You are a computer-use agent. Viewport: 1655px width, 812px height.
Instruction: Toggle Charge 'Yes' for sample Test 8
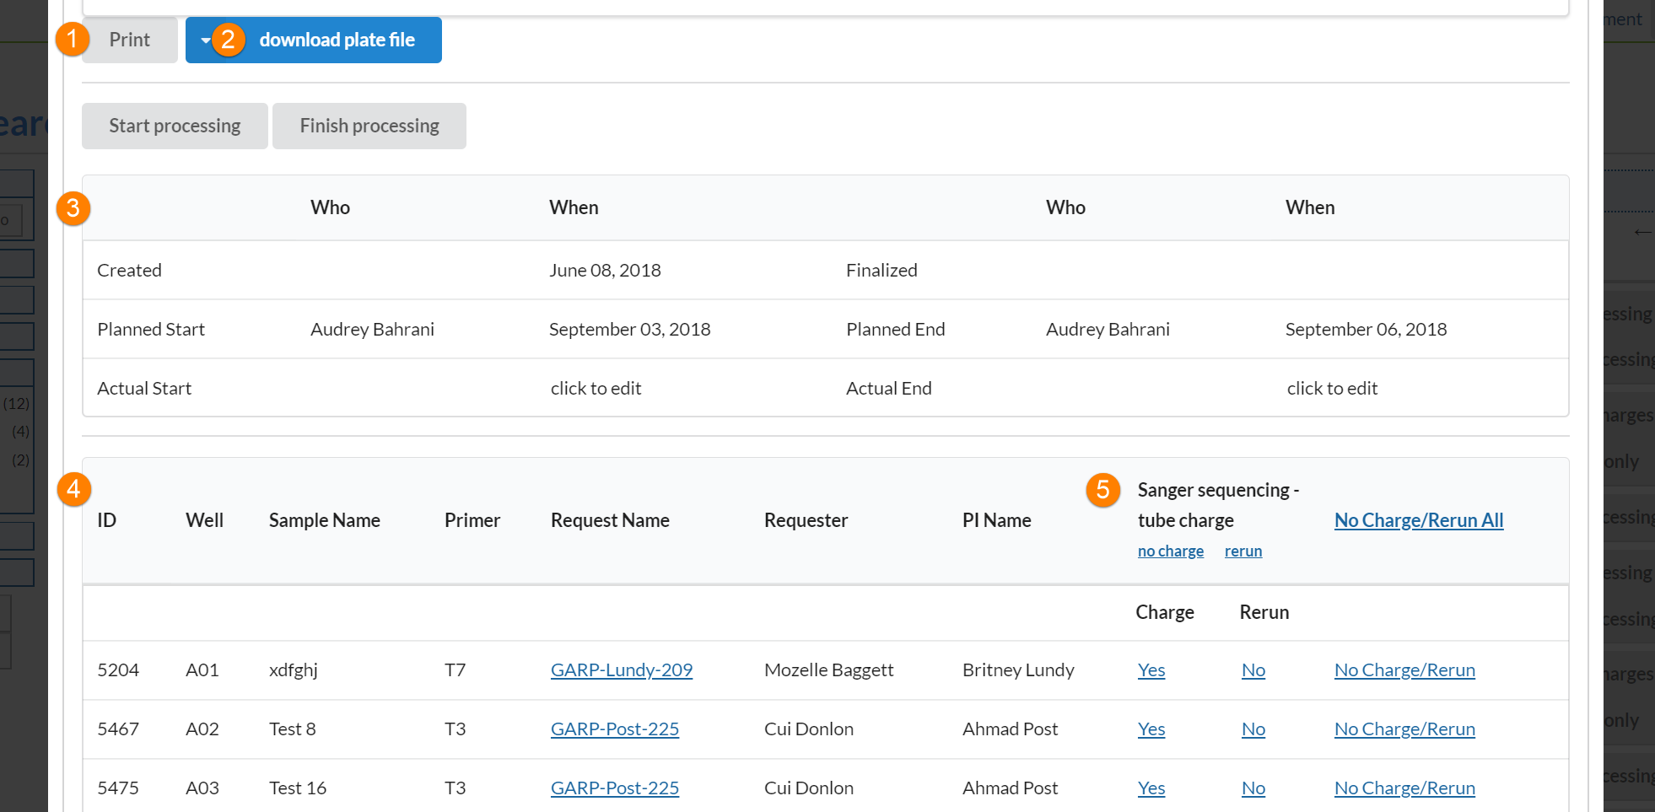[1151, 729]
